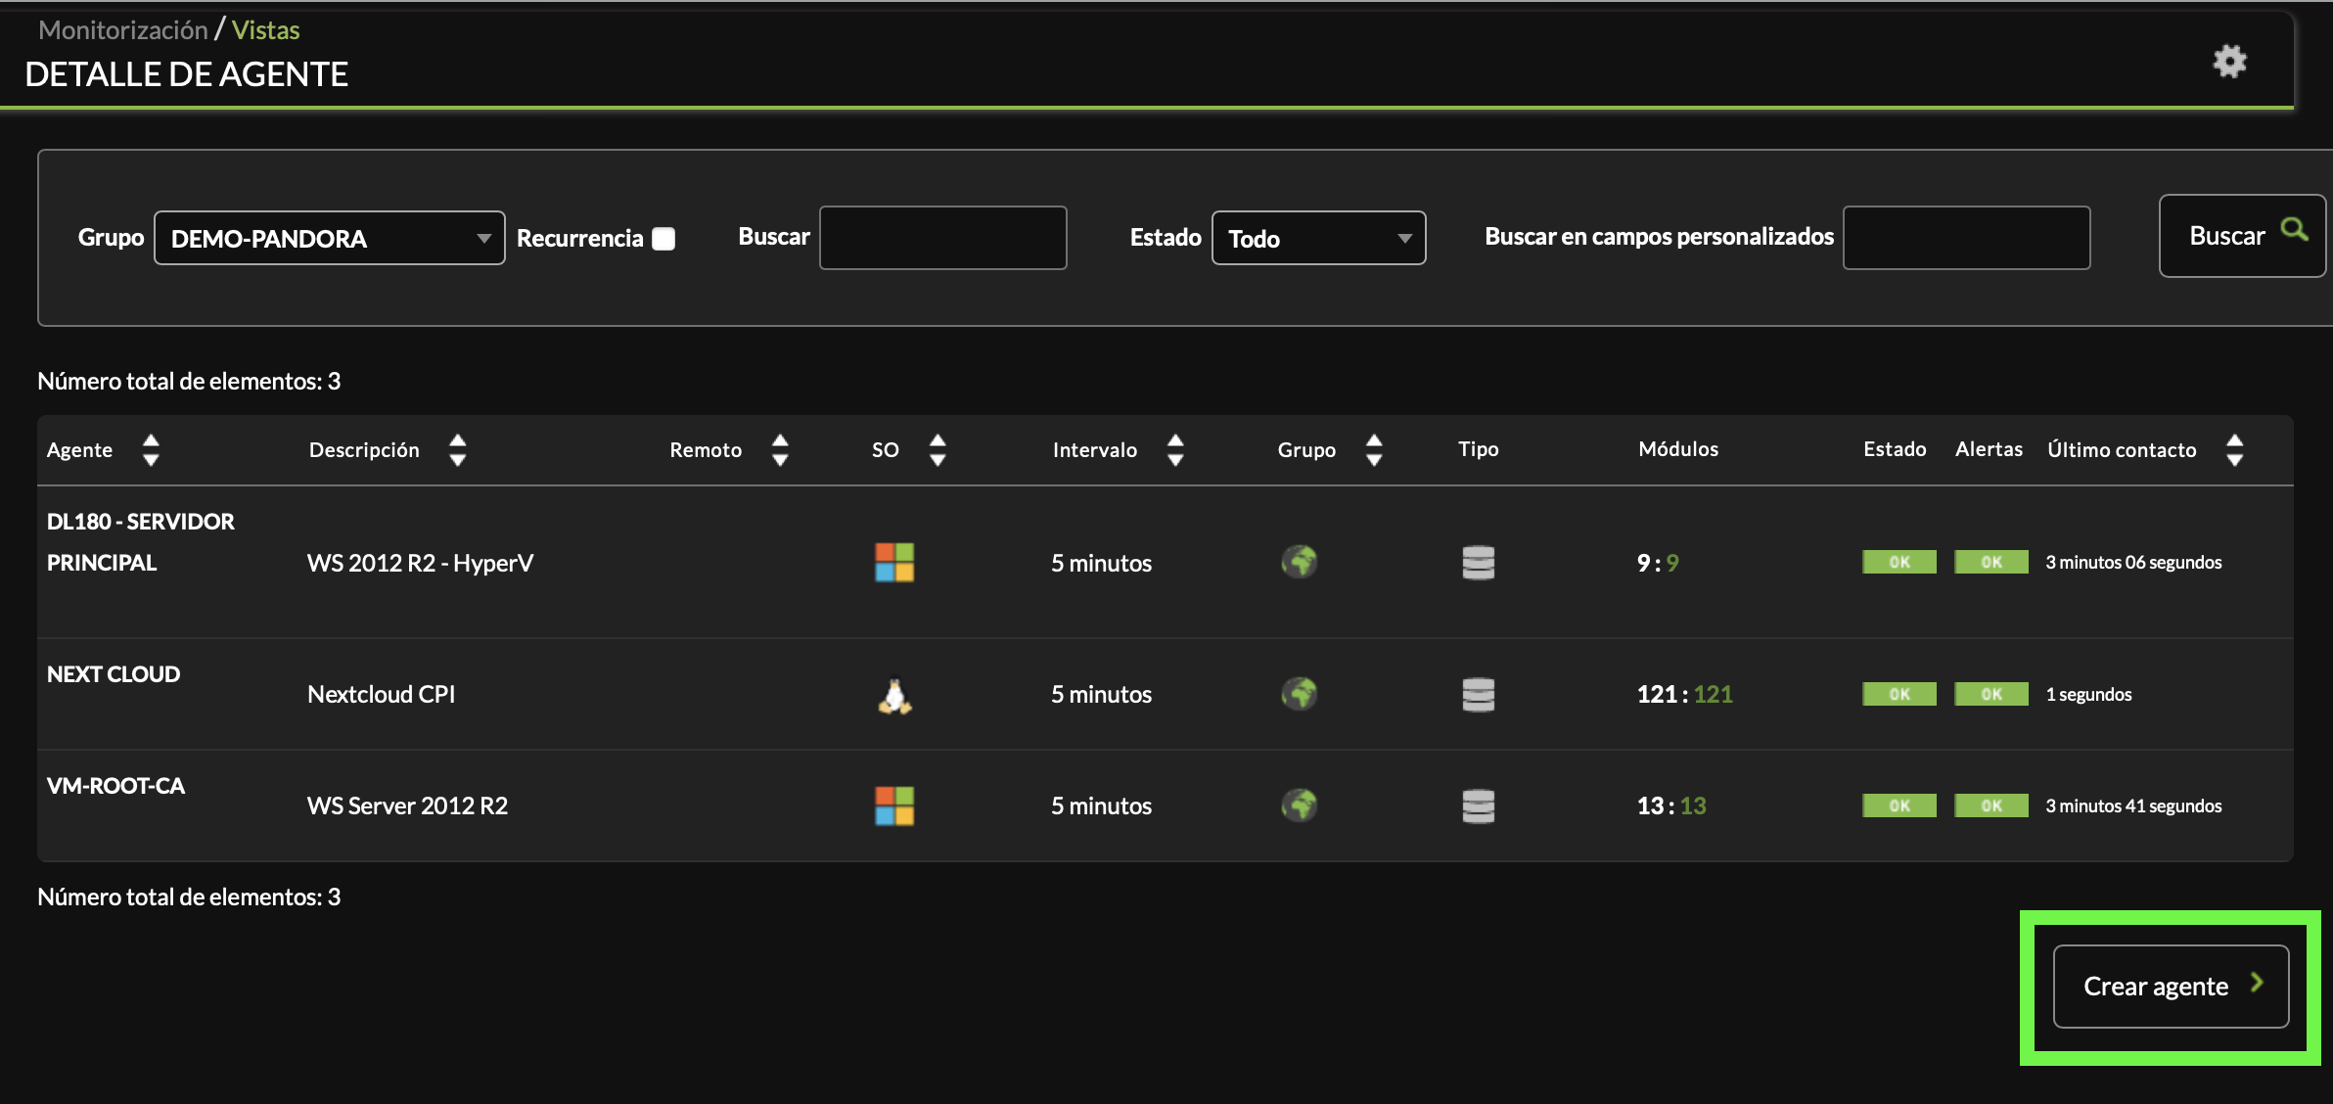Focus the Buscar text input field
This screenshot has width=2333, height=1104.
pos(943,238)
